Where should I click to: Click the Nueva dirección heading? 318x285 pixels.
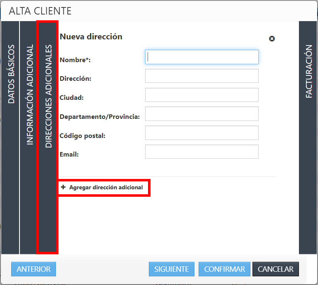91,36
